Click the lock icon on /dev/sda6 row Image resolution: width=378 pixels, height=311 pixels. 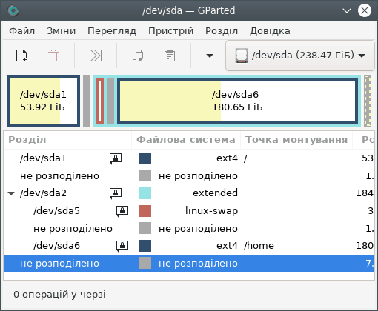pyautogui.click(x=122, y=246)
